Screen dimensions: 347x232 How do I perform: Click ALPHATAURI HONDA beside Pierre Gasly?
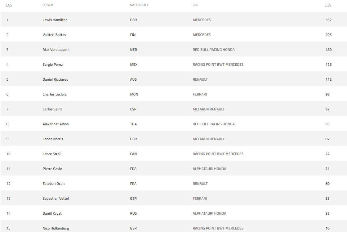[x=209, y=169]
